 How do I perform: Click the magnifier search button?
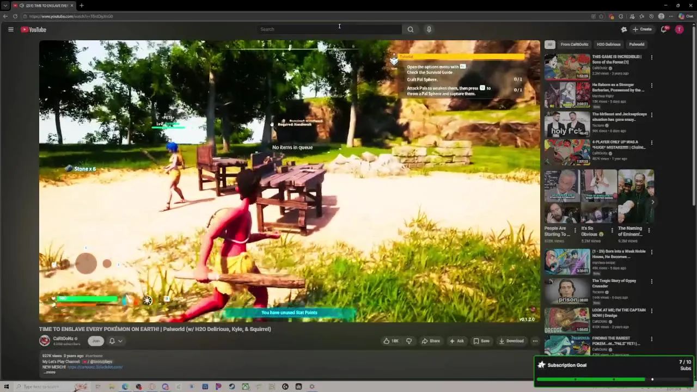coord(411,29)
